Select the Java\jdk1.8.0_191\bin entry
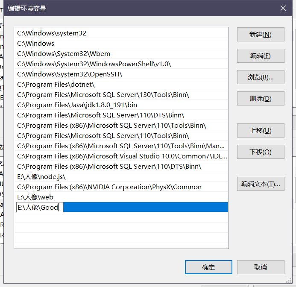296x287 pixels. (x=121, y=105)
